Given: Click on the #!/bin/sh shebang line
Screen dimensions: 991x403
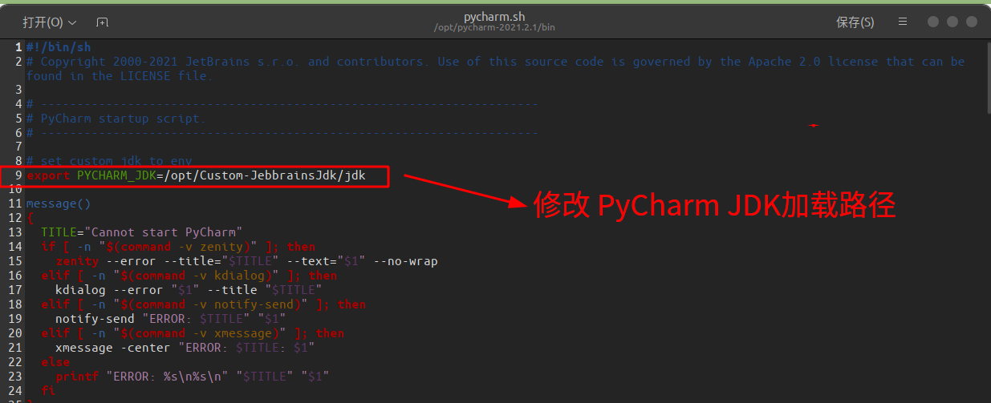Looking at the screenshot, I should pyautogui.click(x=59, y=47).
